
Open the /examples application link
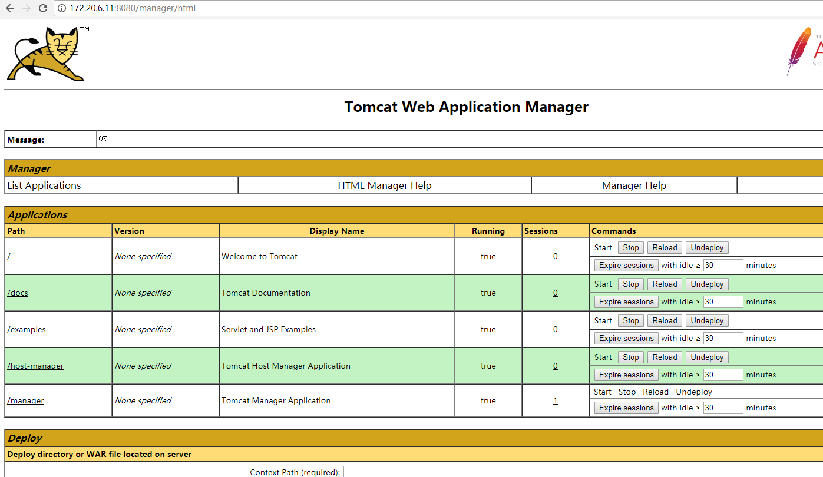pos(27,329)
